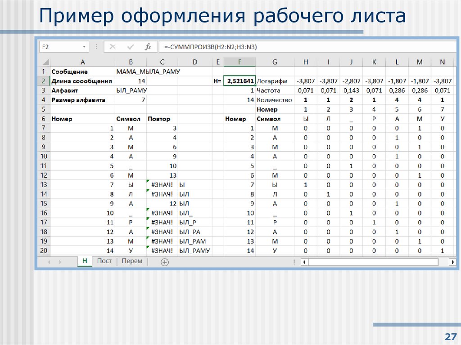Open the Name Box dropdown arrow
Screen dimensions: 461x345
pyautogui.click(x=83, y=46)
